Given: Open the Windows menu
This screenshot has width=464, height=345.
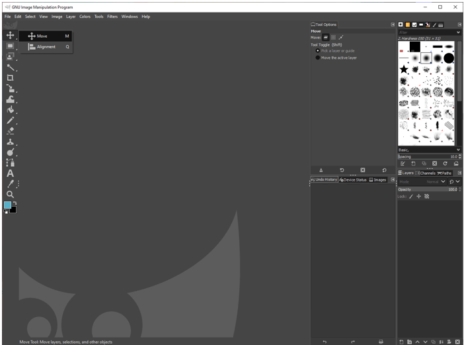Looking at the screenshot, I should pos(130,17).
